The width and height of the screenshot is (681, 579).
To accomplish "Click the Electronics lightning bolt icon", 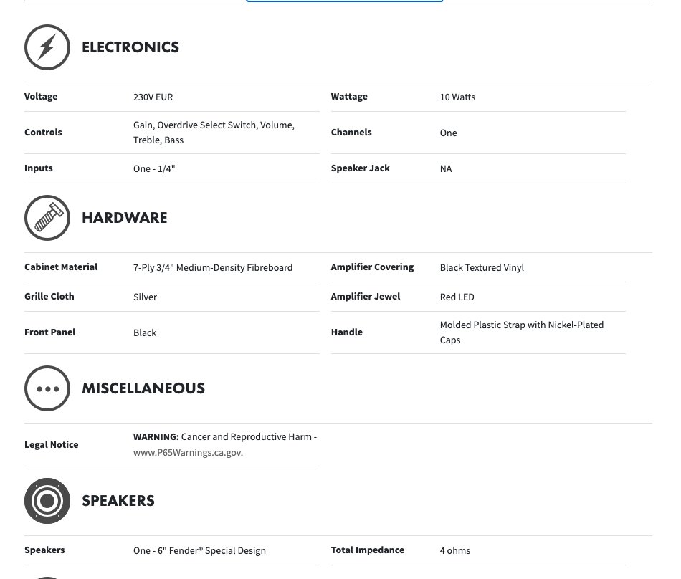I will point(47,47).
